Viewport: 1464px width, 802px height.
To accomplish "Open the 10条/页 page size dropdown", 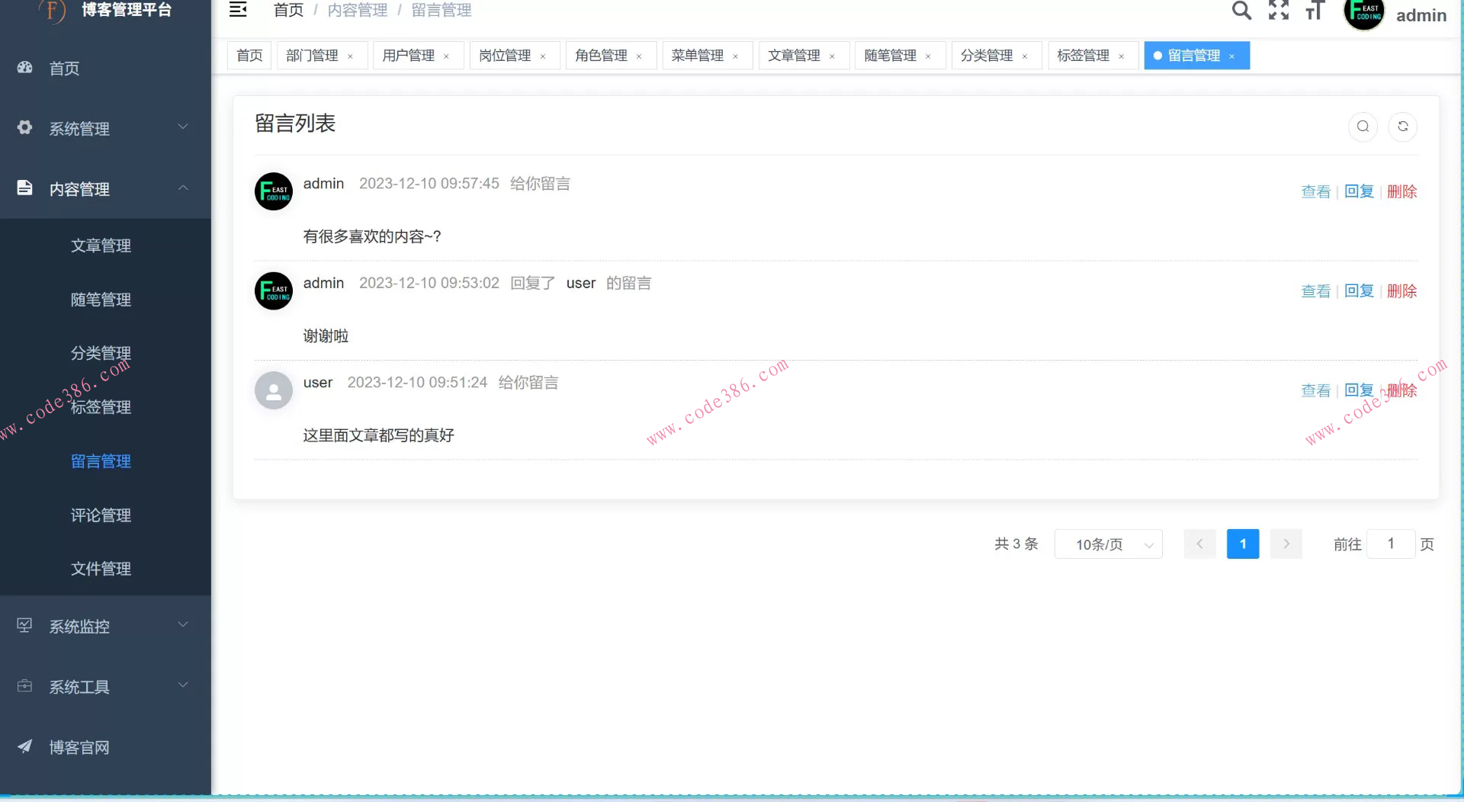I will tap(1108, 544).
